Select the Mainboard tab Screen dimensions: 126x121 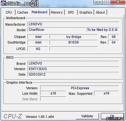click(40, 12)
